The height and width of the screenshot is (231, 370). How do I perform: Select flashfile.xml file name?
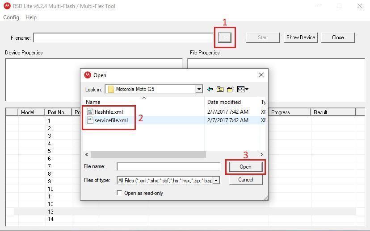coord(109,111)
